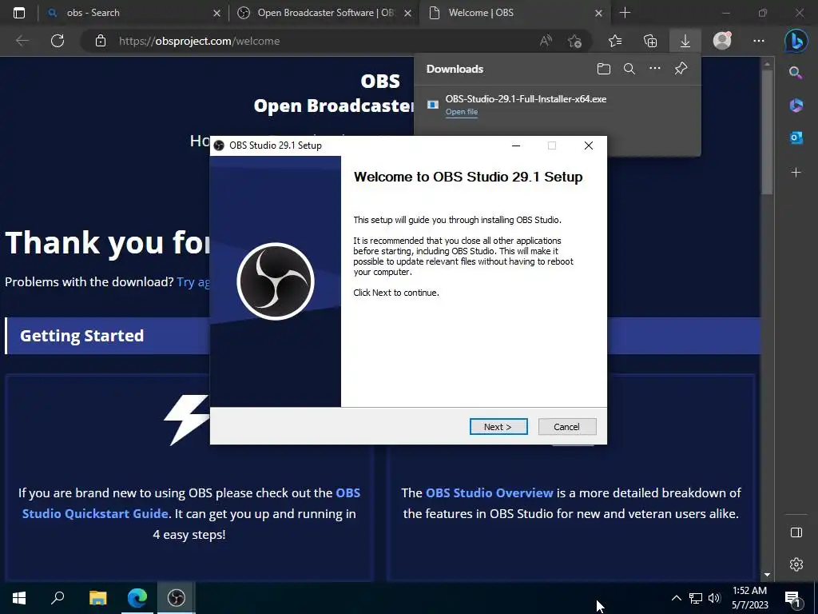Open the Downloads folder icon
This screenshot has height=614, width=818.
coord(604,69)
